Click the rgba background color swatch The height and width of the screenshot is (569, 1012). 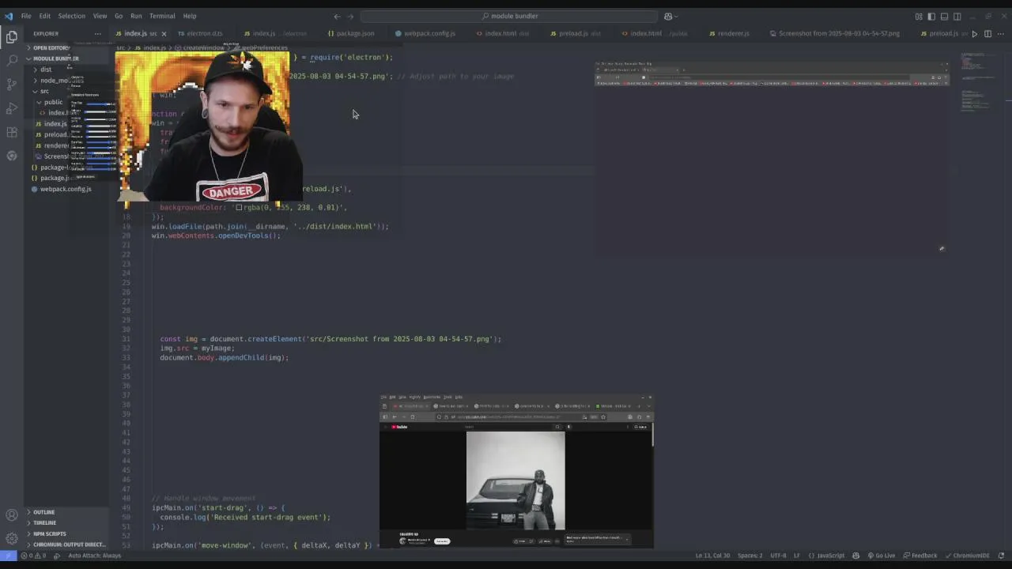pyautogui.click(x=240, y=207)
